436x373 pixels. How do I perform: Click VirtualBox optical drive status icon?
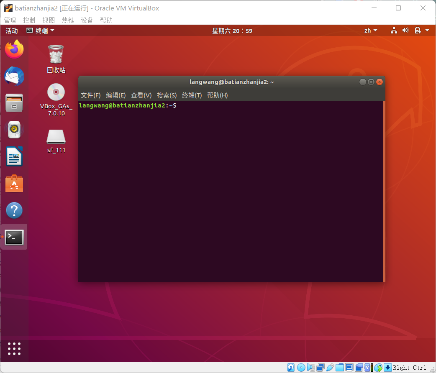click(x=301, y=368)
